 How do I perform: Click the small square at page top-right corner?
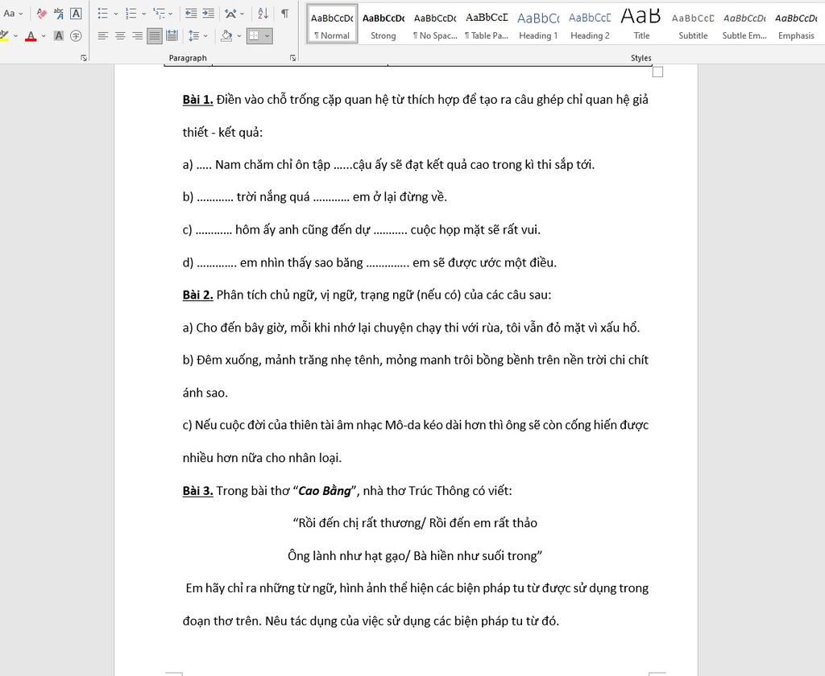657,72
